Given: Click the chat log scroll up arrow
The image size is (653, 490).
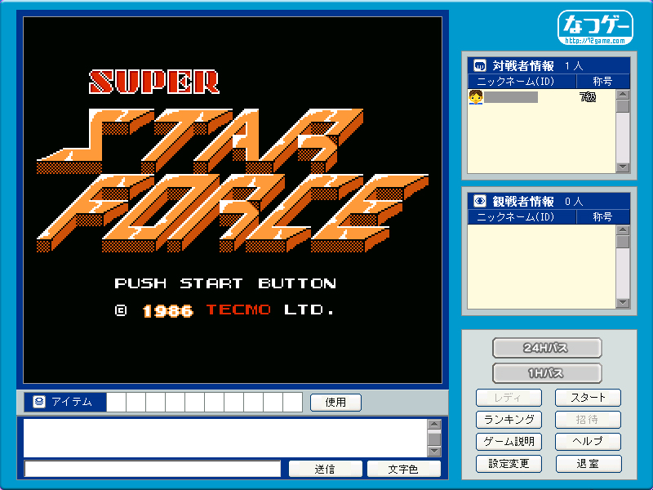Looking at the screenshot, I should 434,425.
